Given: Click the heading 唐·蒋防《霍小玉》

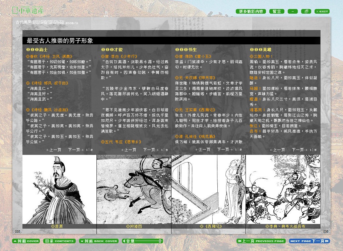Looking at the screenshot, I should pyautogui.click(x=193, y=56).
